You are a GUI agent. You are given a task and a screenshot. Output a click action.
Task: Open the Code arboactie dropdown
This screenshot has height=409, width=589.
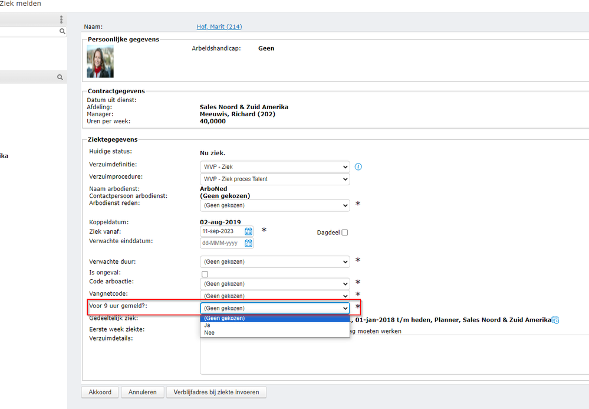(x=275, y=284)
